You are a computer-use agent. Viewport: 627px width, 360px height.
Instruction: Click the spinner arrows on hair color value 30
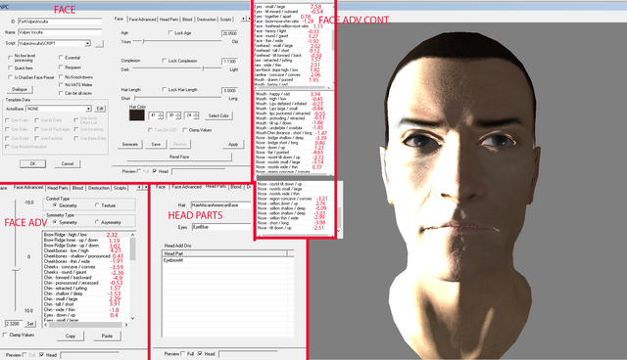tap(178, 115)
